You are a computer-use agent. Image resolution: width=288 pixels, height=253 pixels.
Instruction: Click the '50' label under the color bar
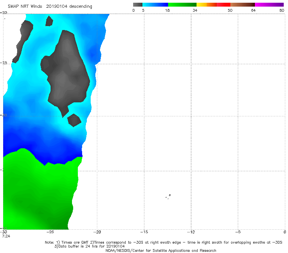(230, 10)
